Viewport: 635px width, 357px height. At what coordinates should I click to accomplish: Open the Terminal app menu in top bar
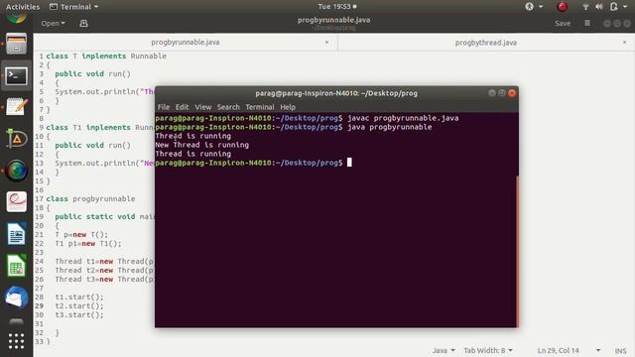tap(74, 7)
